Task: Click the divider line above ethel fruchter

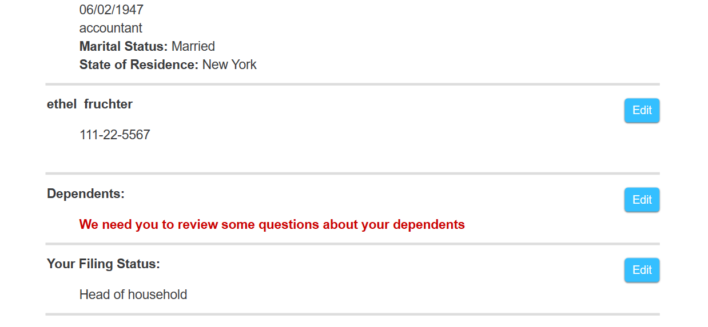Action: coord(352,84)
